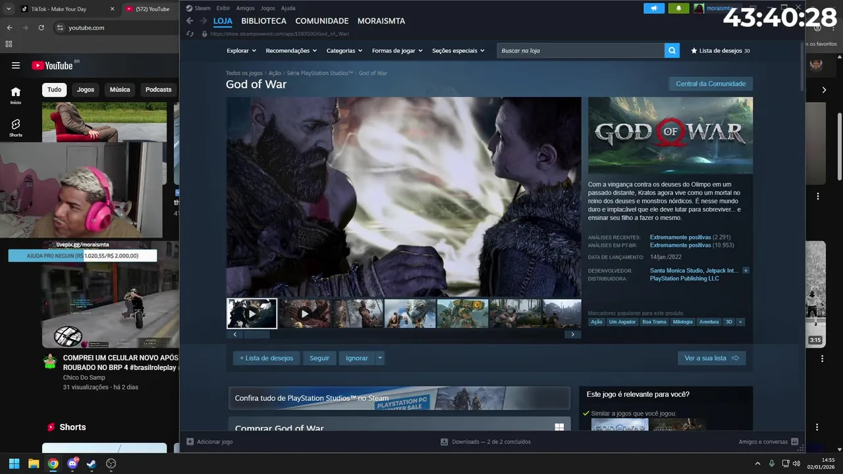Open the Exibir menu
This screenshot has height=474, width=843.
223,9
